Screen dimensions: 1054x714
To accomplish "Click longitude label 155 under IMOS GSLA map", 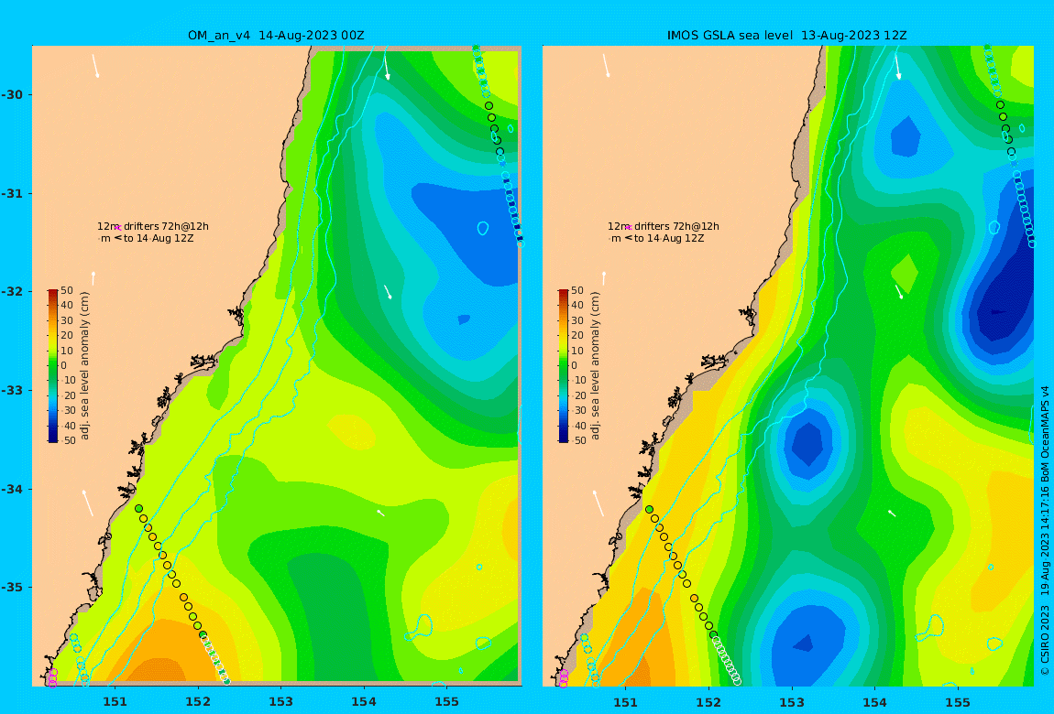I will (x=958, y=702).
